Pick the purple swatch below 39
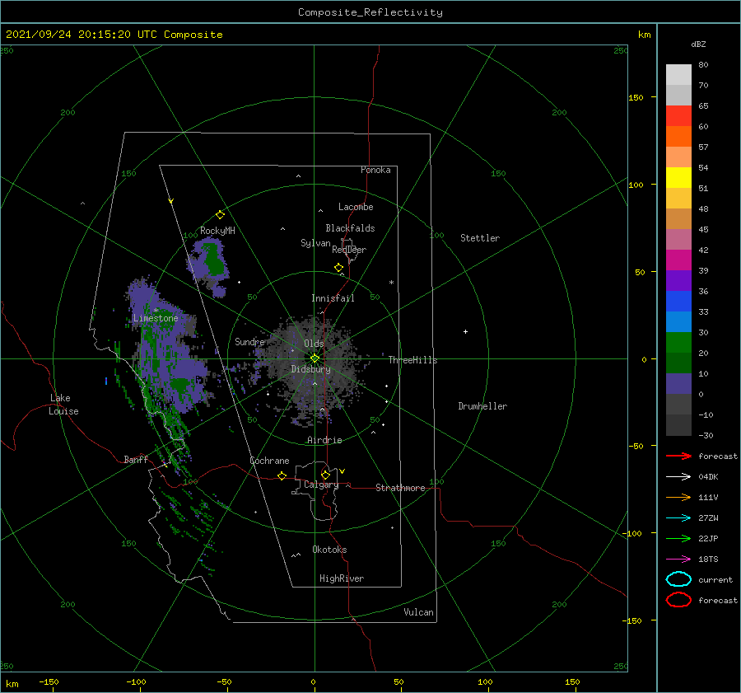The height and width of the screenshot is (693, 741). tap(678, 280)
